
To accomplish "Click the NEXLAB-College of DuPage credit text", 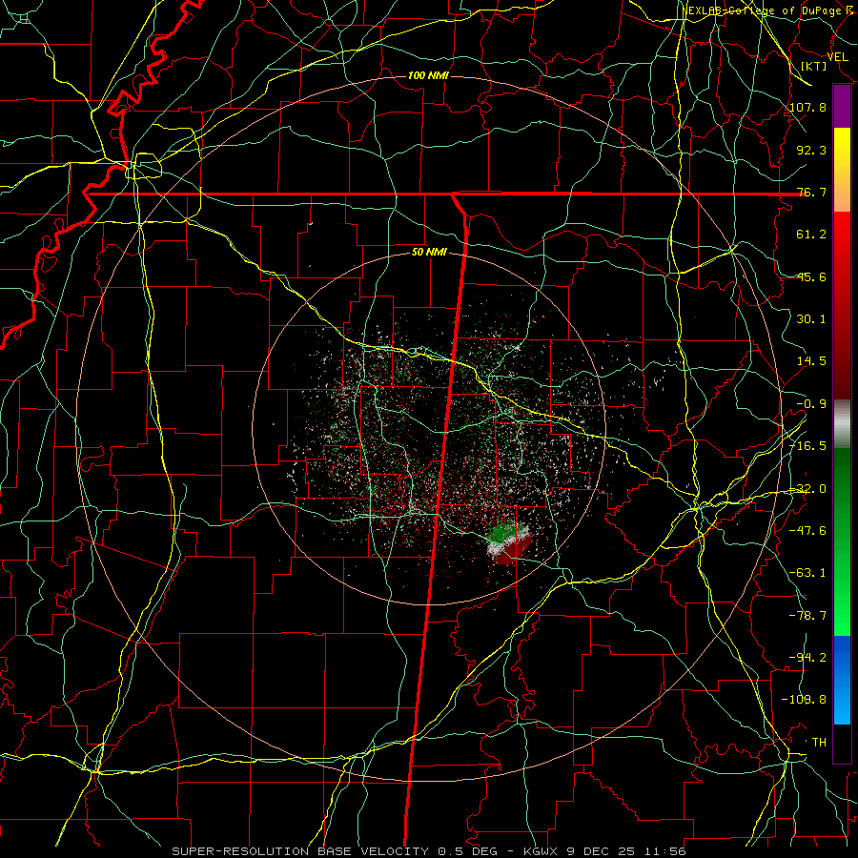I will 766,10.
